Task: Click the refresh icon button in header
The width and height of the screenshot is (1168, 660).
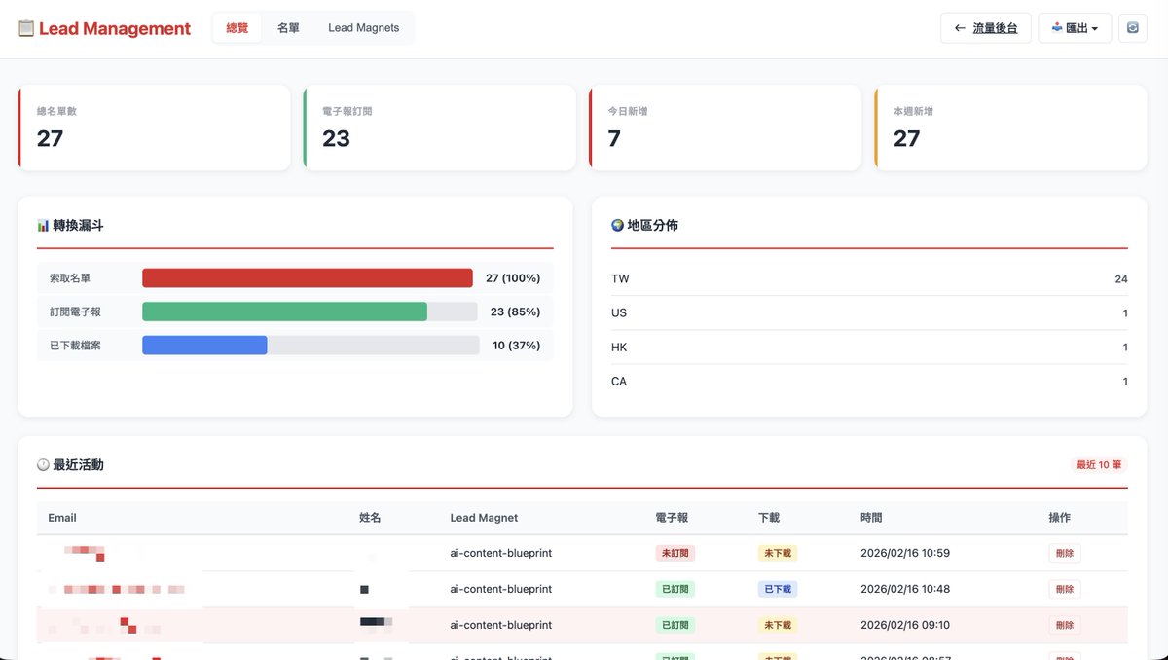Action: pos(1133,28)
